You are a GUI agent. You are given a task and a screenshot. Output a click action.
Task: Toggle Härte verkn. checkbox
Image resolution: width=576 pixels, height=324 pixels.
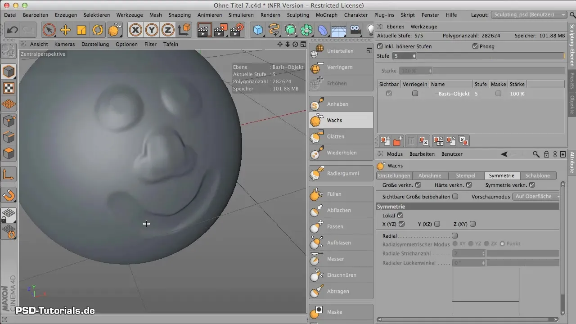469,184
